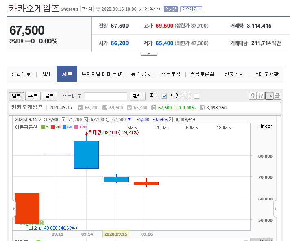Image resolution: width=290 pixels, height=241 pixels.
Task: Open the 종목토론실 tab
Action: tap(202, 74)
